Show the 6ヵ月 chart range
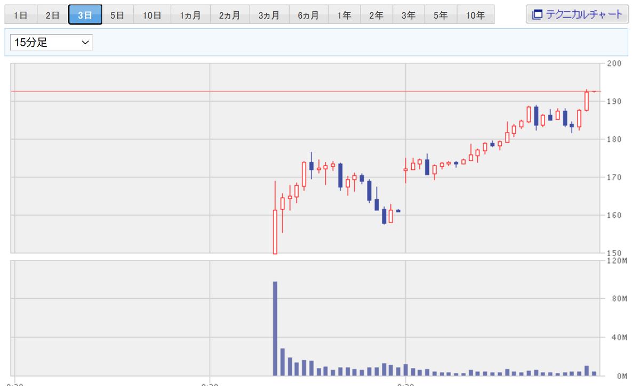Screen dimensions: 640x386 [309, 15]
